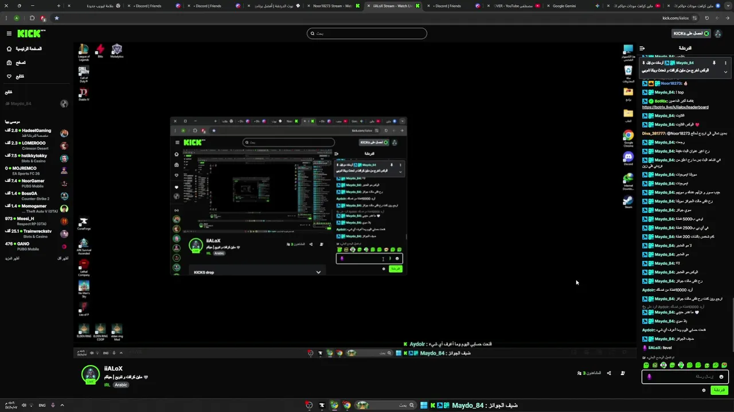
Task: Open recommended channel LOMEROOO
Action: (x=36, y=145)
